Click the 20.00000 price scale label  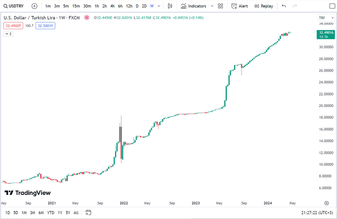[326, 106]
